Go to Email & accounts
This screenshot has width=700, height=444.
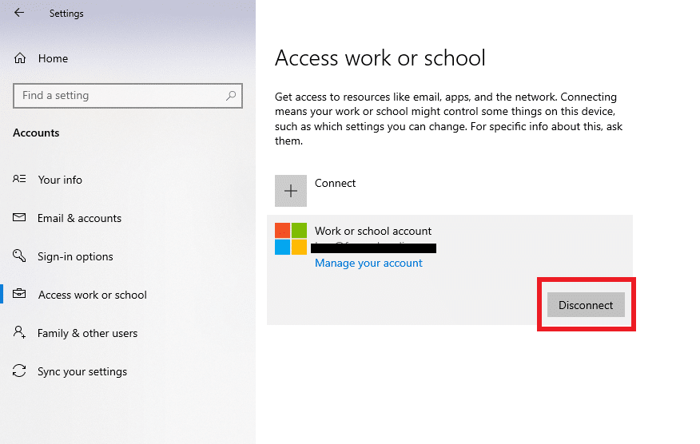click(79, 218)
